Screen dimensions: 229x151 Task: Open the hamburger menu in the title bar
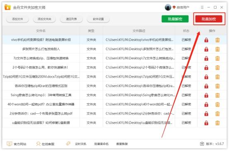(x=202, y=7)
